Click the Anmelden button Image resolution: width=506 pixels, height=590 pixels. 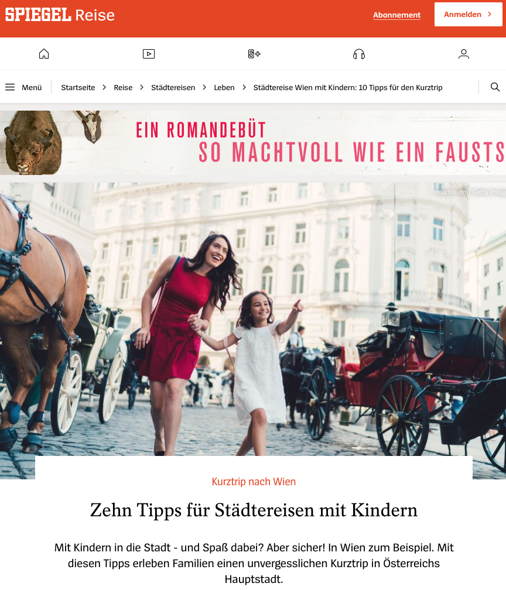(468, 14)
